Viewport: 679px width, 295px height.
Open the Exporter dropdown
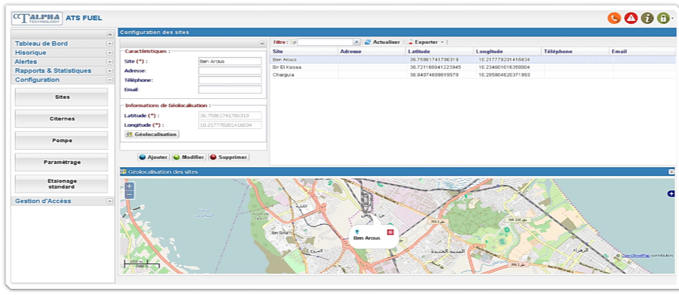pyautogui.click(x=428, y=42)
